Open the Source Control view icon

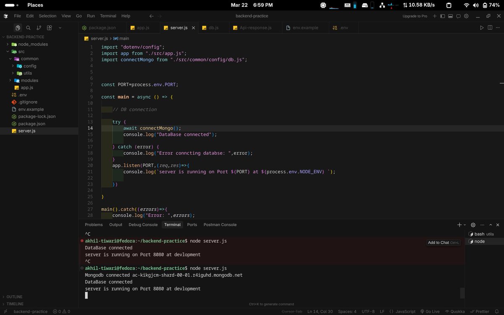click(39, 28)
